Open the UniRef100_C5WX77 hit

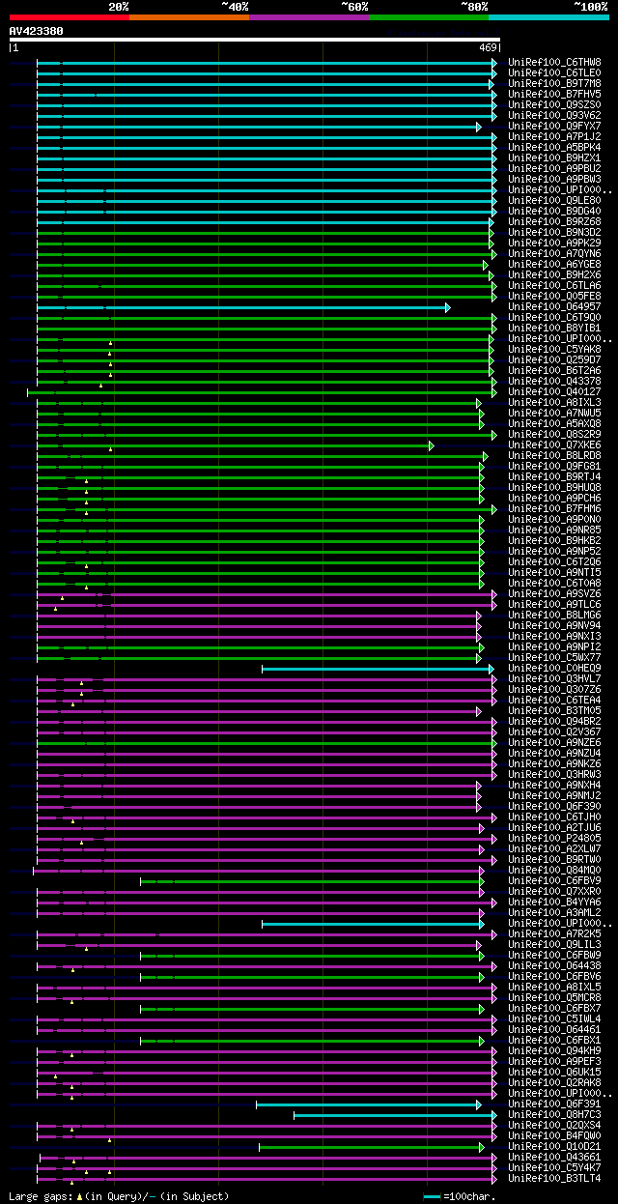click(x=554, y=658)
